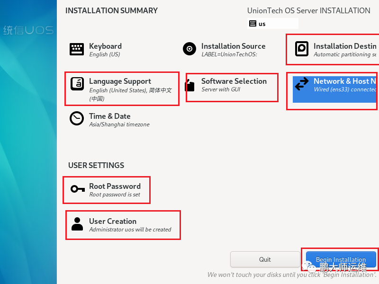Open Language Support settings
Screen dimensions: 379x284
coord(122,89)
